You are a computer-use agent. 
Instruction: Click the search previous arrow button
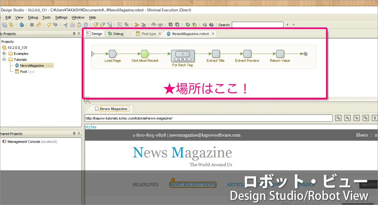[x=287, y=25]
